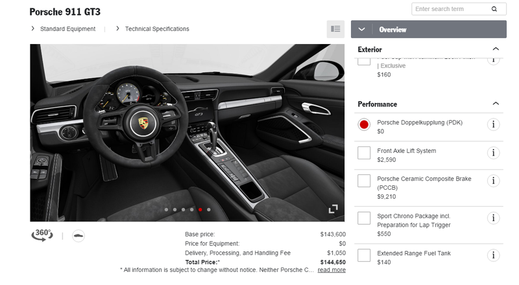This screenshot has height=285, width=519.
Task: Click the Extended Range Fuel Tank label
Action: tap(414, 253)
